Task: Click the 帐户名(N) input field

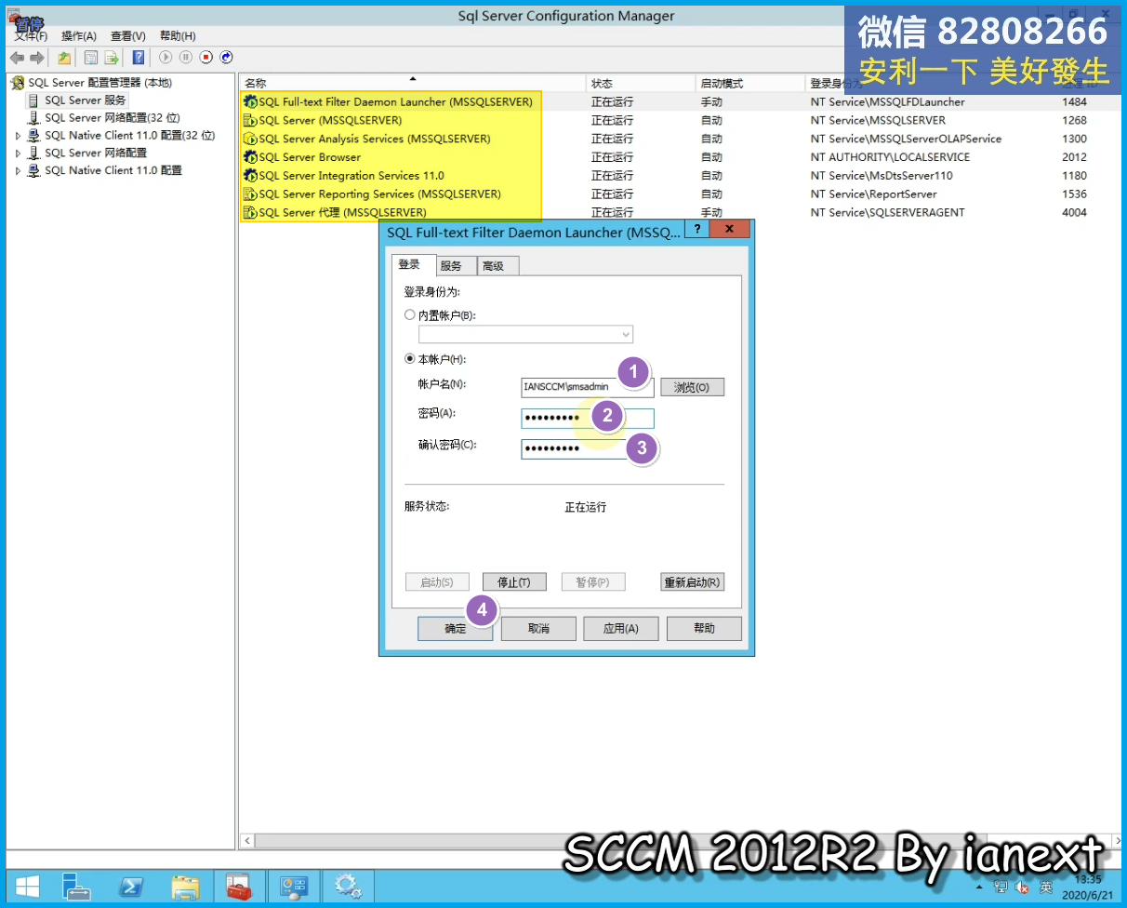Action: tap(587, 387)
